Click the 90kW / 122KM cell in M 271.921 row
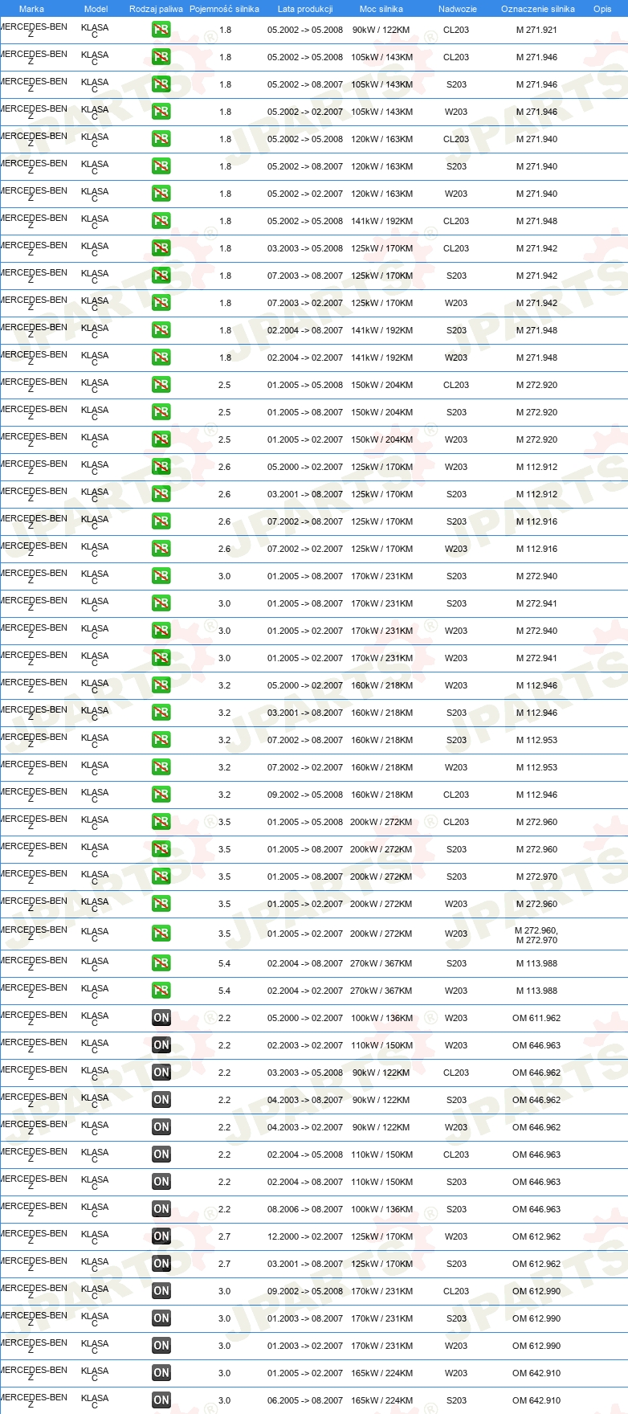Screen dimensions: 628x1414 click(381, 30)
